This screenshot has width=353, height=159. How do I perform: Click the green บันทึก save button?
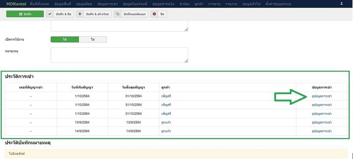click(x=25, y=14)
